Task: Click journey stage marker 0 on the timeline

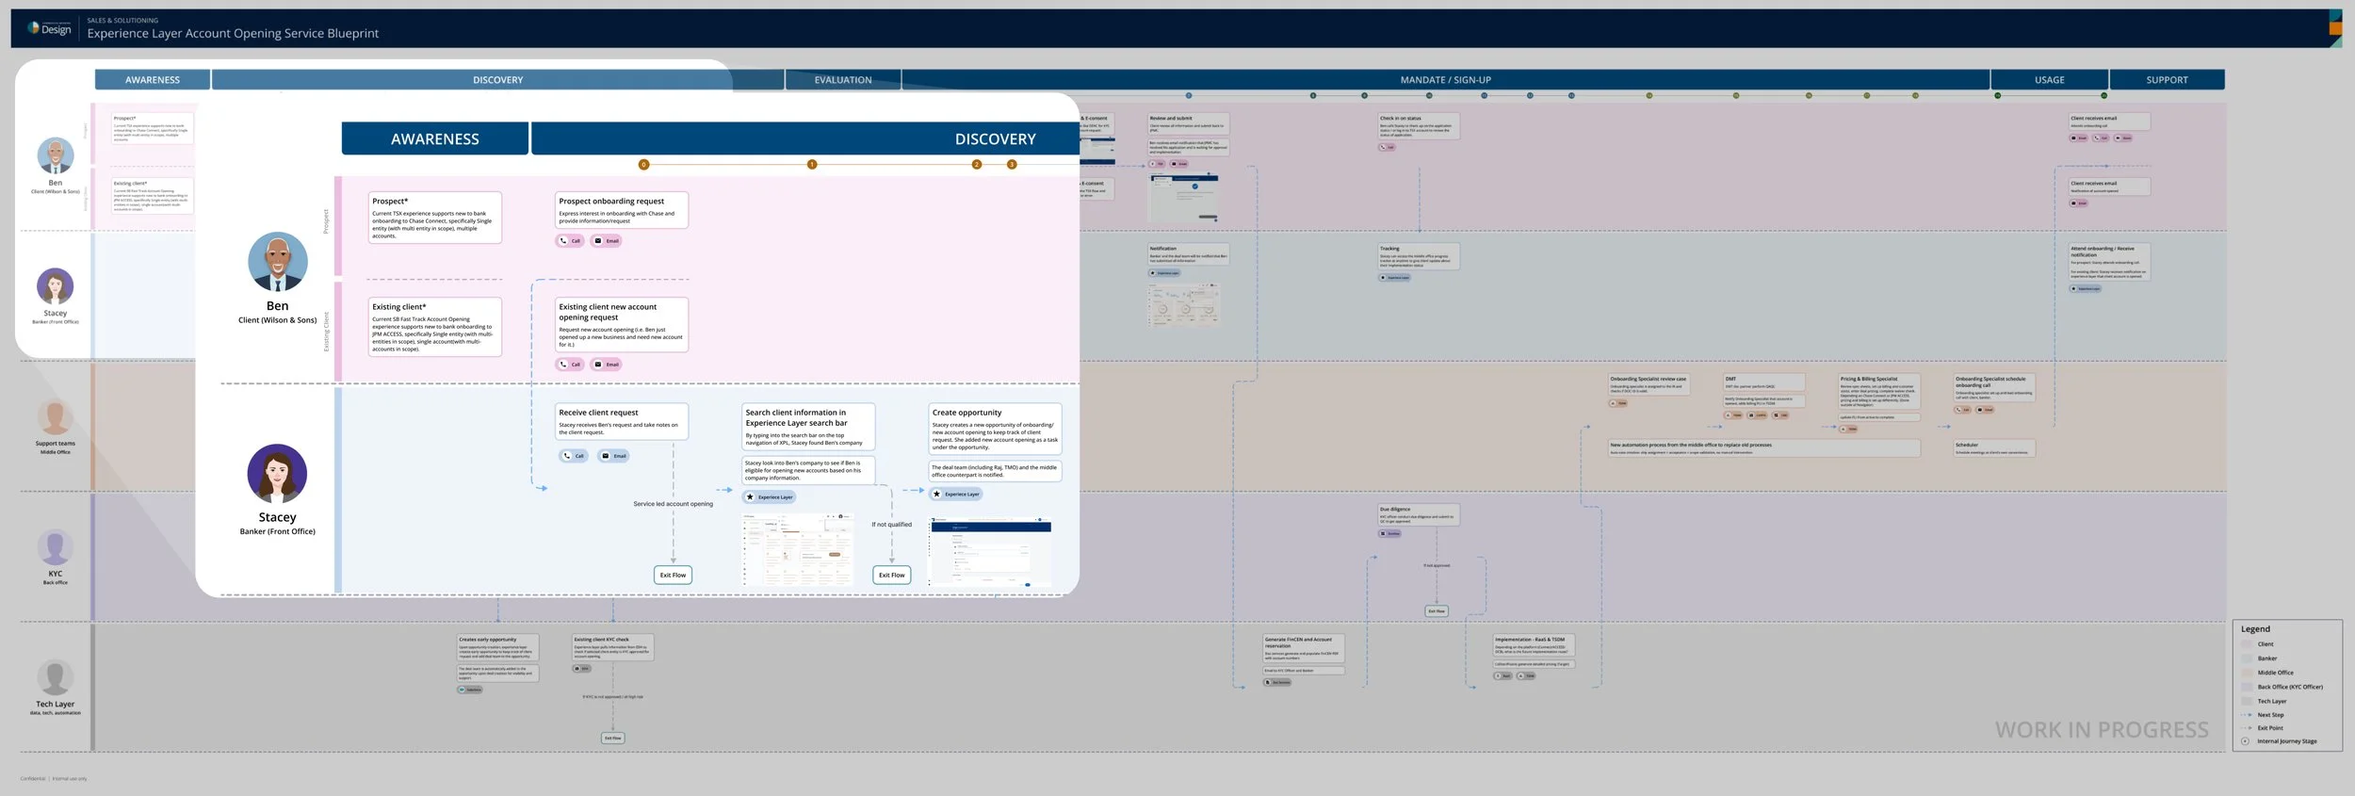Action: coord(644,165)
